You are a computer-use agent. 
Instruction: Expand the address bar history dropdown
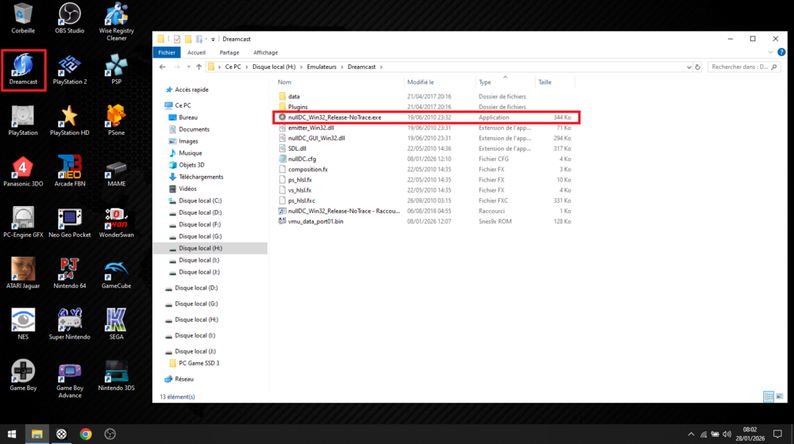[x=688, y=67]
